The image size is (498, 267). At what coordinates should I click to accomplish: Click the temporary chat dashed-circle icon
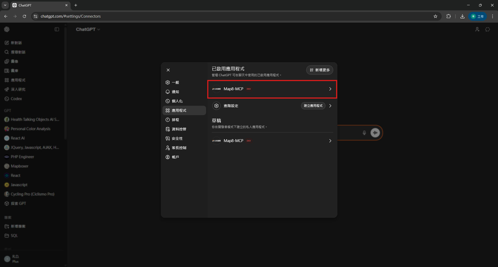(488, 29)
